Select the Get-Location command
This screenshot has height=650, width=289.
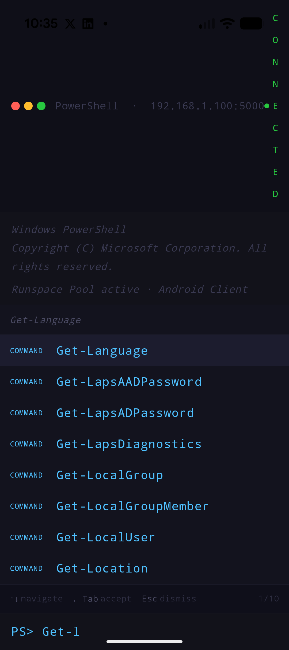[x=102, y=568]
